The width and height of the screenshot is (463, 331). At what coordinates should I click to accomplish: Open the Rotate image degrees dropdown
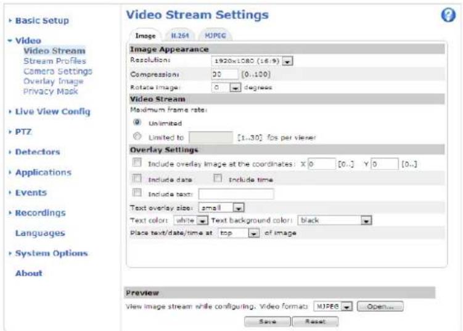click(x=226, y=88)
